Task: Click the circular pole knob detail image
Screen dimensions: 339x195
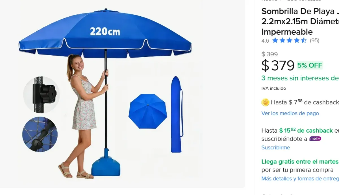Action: pos(41,94)
